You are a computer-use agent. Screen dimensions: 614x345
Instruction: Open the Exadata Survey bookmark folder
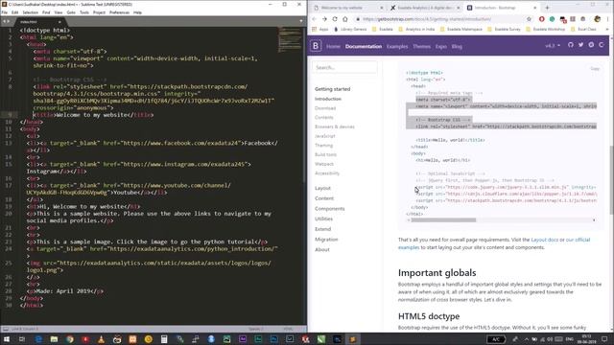pos(505,30)
